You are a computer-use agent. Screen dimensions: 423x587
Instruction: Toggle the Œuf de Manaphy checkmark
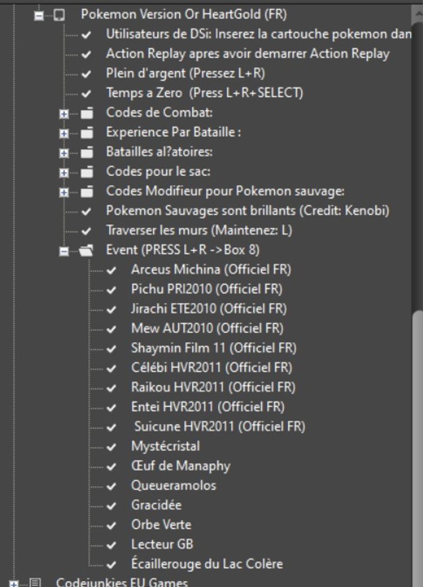point(111,467)
